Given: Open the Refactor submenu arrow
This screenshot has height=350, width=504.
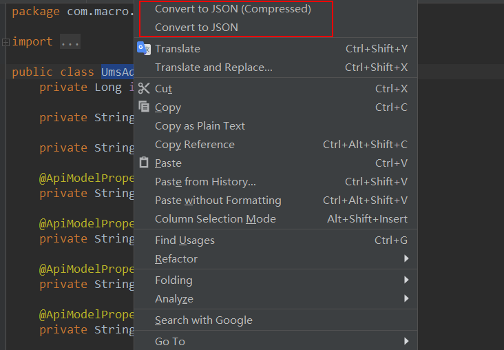Looking at the screenshot, I should (406, 258).
